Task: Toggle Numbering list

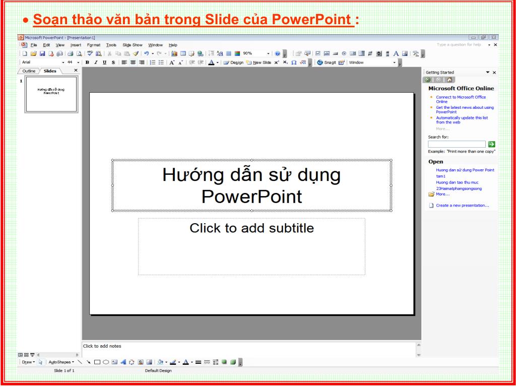Action: [152, 62]
